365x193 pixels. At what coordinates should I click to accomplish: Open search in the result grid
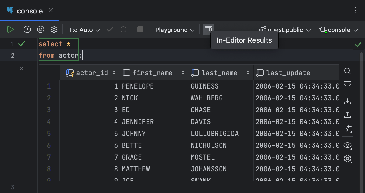[x=348, y=71]
